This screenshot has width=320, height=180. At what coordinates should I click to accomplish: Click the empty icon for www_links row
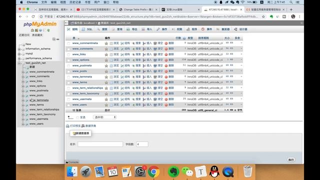click(155, 54)
